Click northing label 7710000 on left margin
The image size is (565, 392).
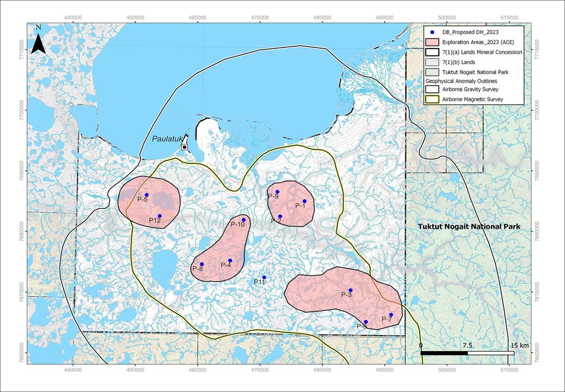click(22, 49)
